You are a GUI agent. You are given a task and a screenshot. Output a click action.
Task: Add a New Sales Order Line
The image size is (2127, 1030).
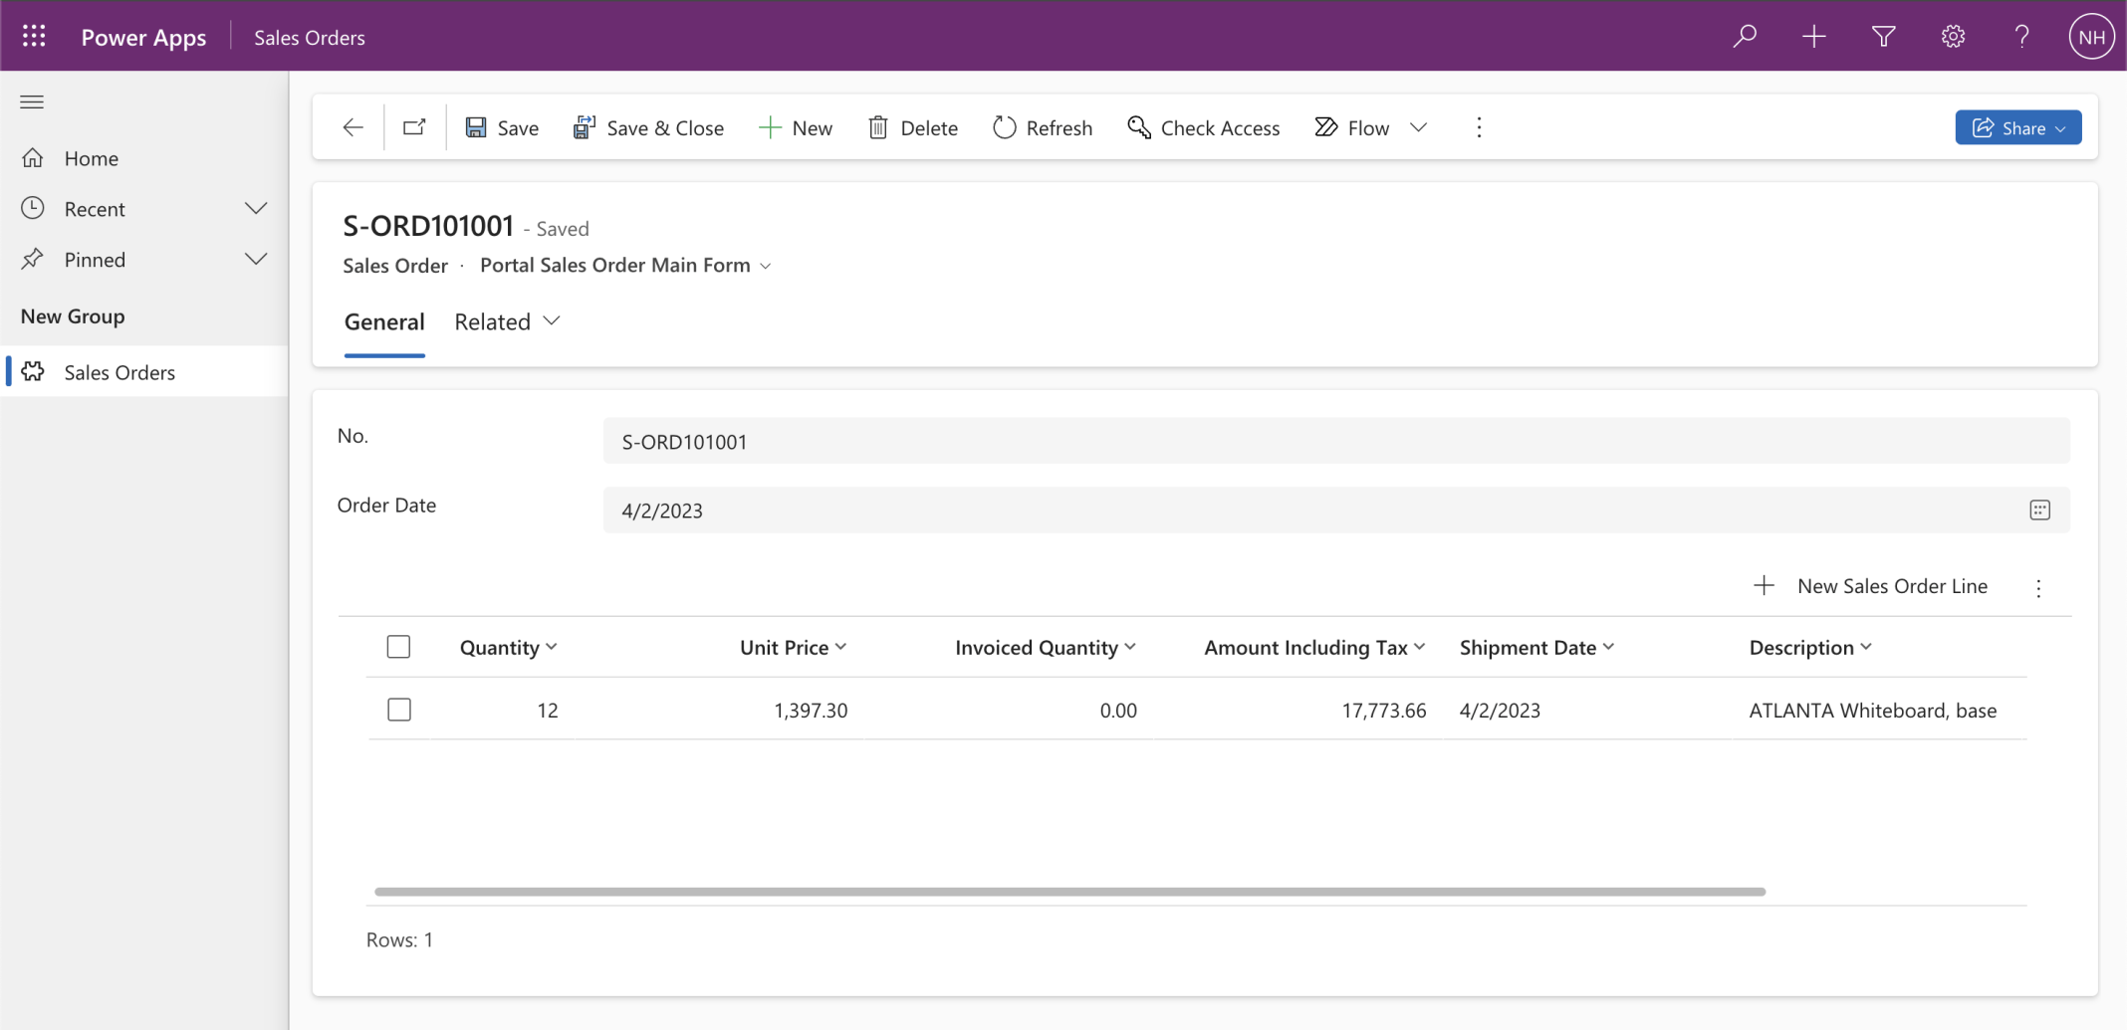[1872, 586]
